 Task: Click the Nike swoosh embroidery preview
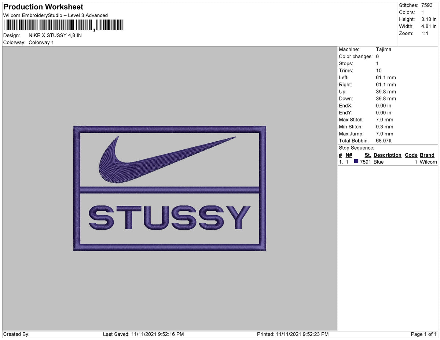click(x=167, y=160)
